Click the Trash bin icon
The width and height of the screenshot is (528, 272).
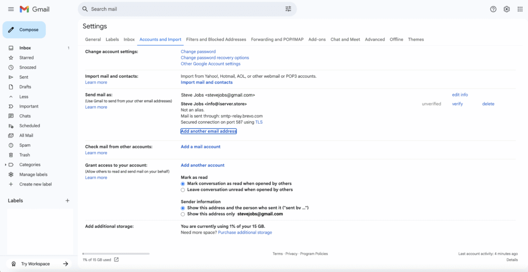tap(11, 155)
